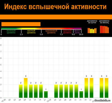Click the 'Индекс вспышечной активности' title
This screenshot has width=112, height=103.
55,7
